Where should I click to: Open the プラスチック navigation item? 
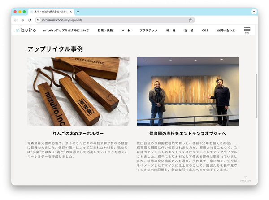[x=148, y=30]
